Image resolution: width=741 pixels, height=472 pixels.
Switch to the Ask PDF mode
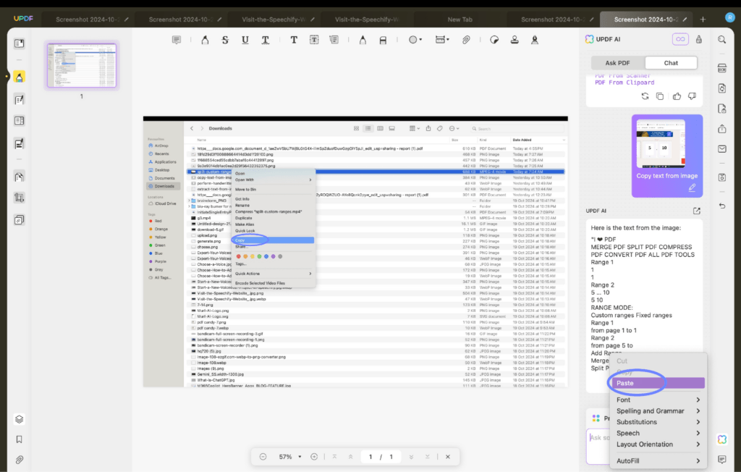click(x=617, y=63)
